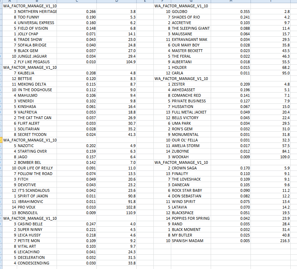Select the highlighted row header beside NAZOTIC group
Screen dimensions: 297x269
1,140
